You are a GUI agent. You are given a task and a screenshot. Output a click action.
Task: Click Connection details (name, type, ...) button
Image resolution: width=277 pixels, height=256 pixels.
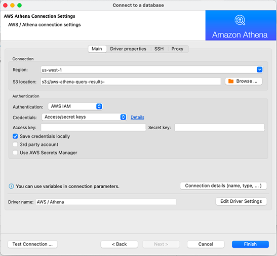(223, 186)
